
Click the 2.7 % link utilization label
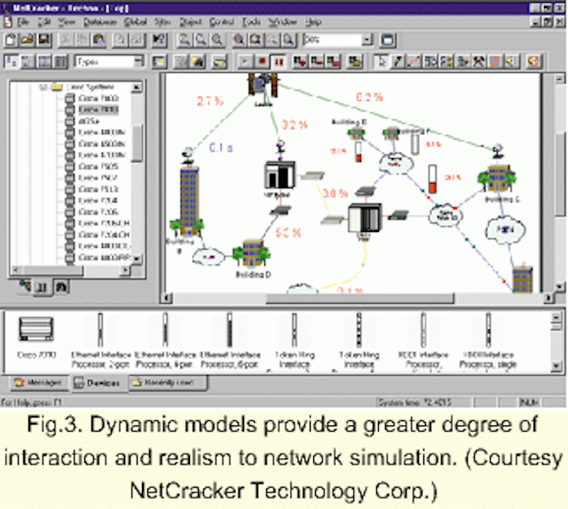pyautogui.click(x=210, y=100)
